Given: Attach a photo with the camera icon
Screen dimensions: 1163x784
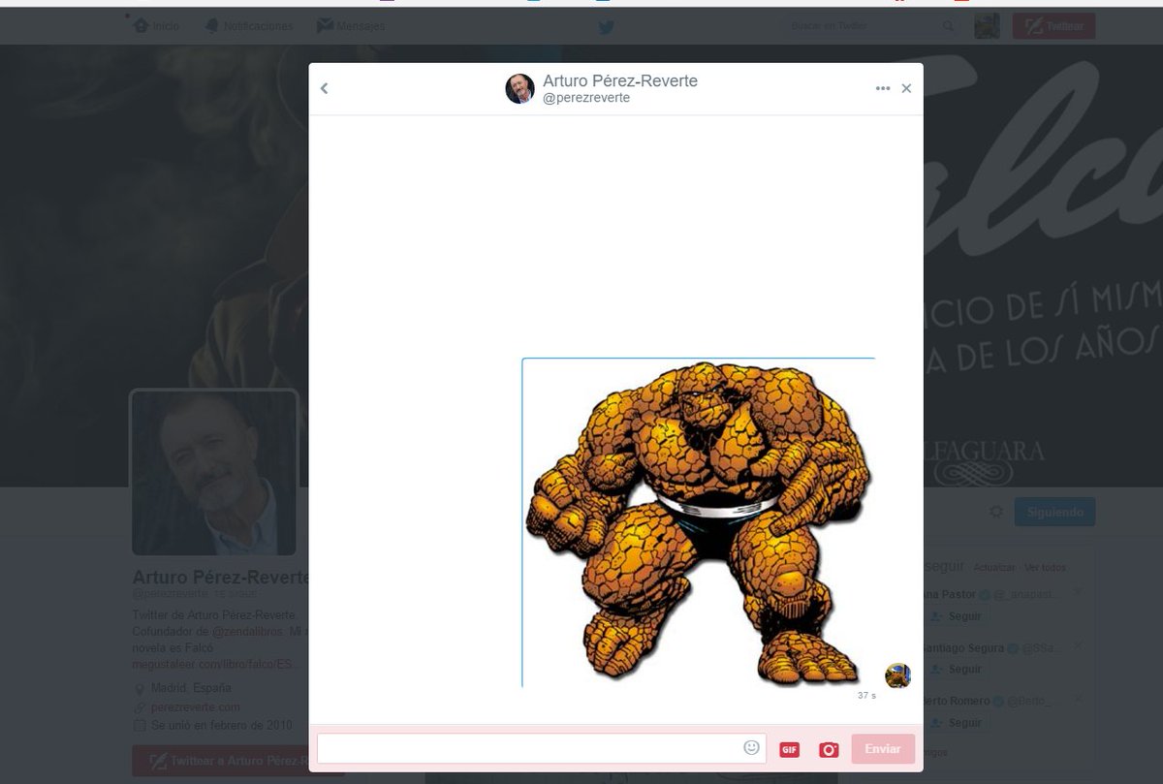Looking at the screenshot, I should pos(828,749).
